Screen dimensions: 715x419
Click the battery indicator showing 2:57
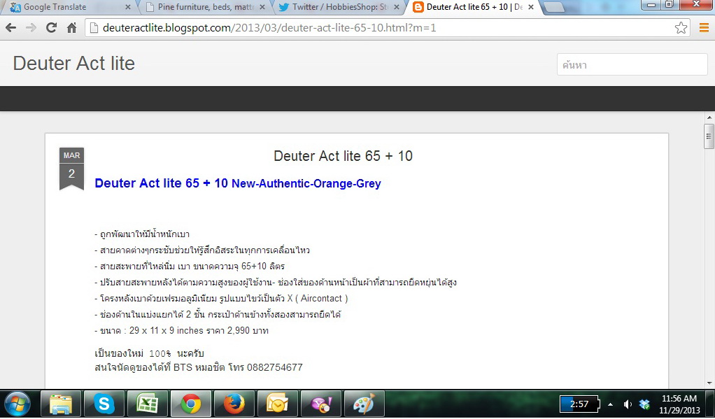[x=579, y=404]
